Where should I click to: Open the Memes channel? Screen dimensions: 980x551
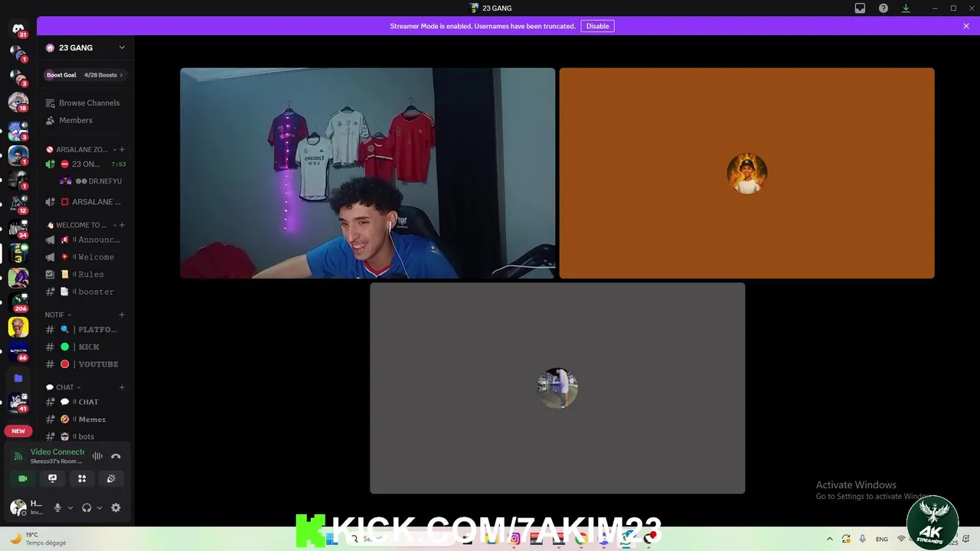point(85,419)
